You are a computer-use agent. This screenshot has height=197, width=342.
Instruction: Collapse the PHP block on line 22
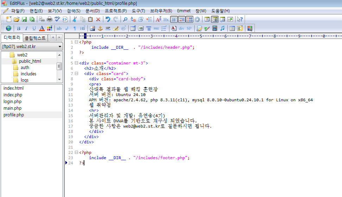[x=76, y=152]
